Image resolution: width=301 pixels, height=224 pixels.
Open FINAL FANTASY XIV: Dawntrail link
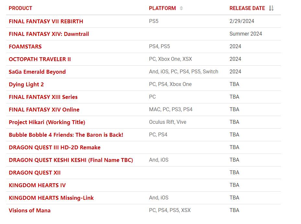coord(49,34)
